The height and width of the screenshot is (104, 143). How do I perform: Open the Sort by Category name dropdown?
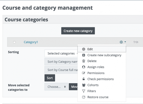[x=61, y=62]
